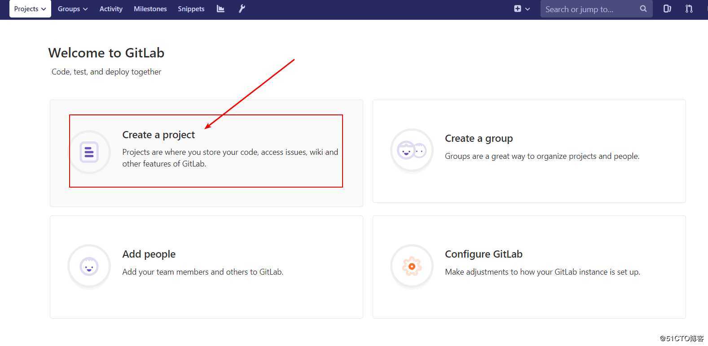Focus the Search or jump to field

(596, 9)
